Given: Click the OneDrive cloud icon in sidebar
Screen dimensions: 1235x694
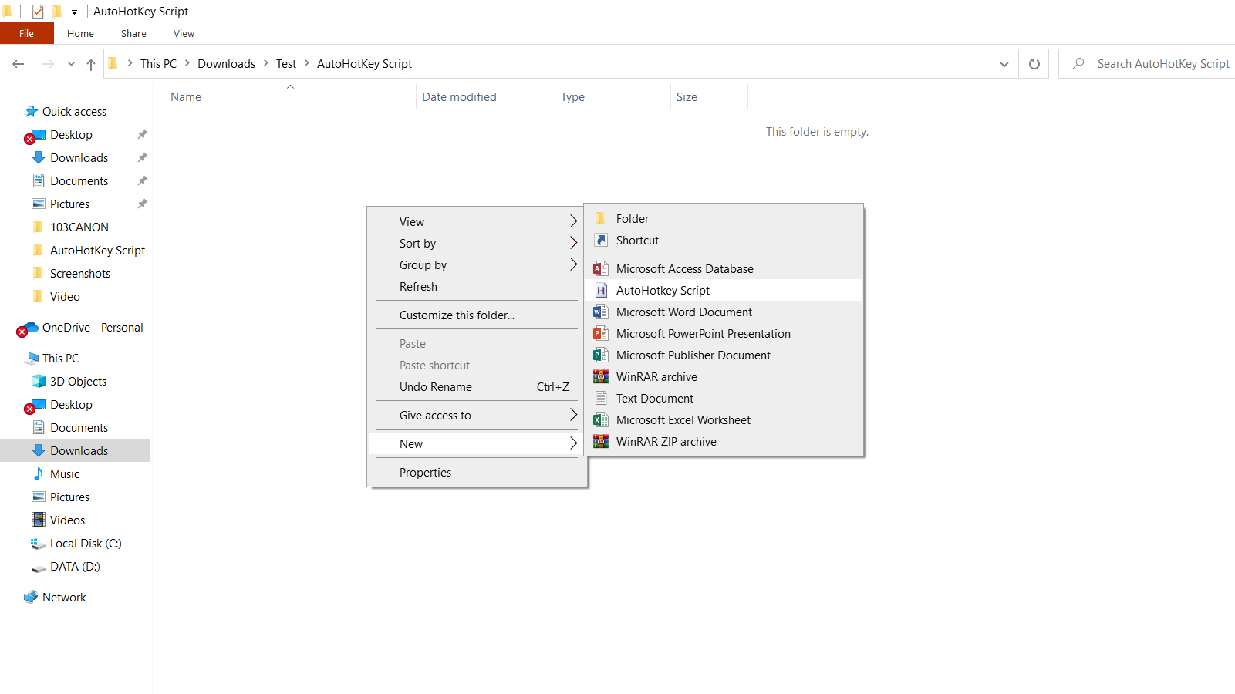Looking at the screenshot, I should click(x=31, y=327).
